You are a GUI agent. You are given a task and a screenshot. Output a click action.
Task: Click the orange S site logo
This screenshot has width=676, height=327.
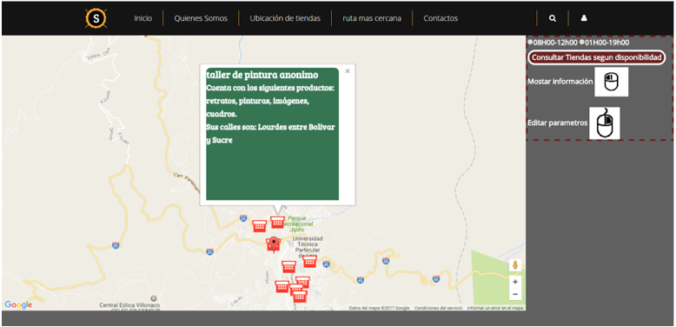pyautogui.click(x=96, y=18)
